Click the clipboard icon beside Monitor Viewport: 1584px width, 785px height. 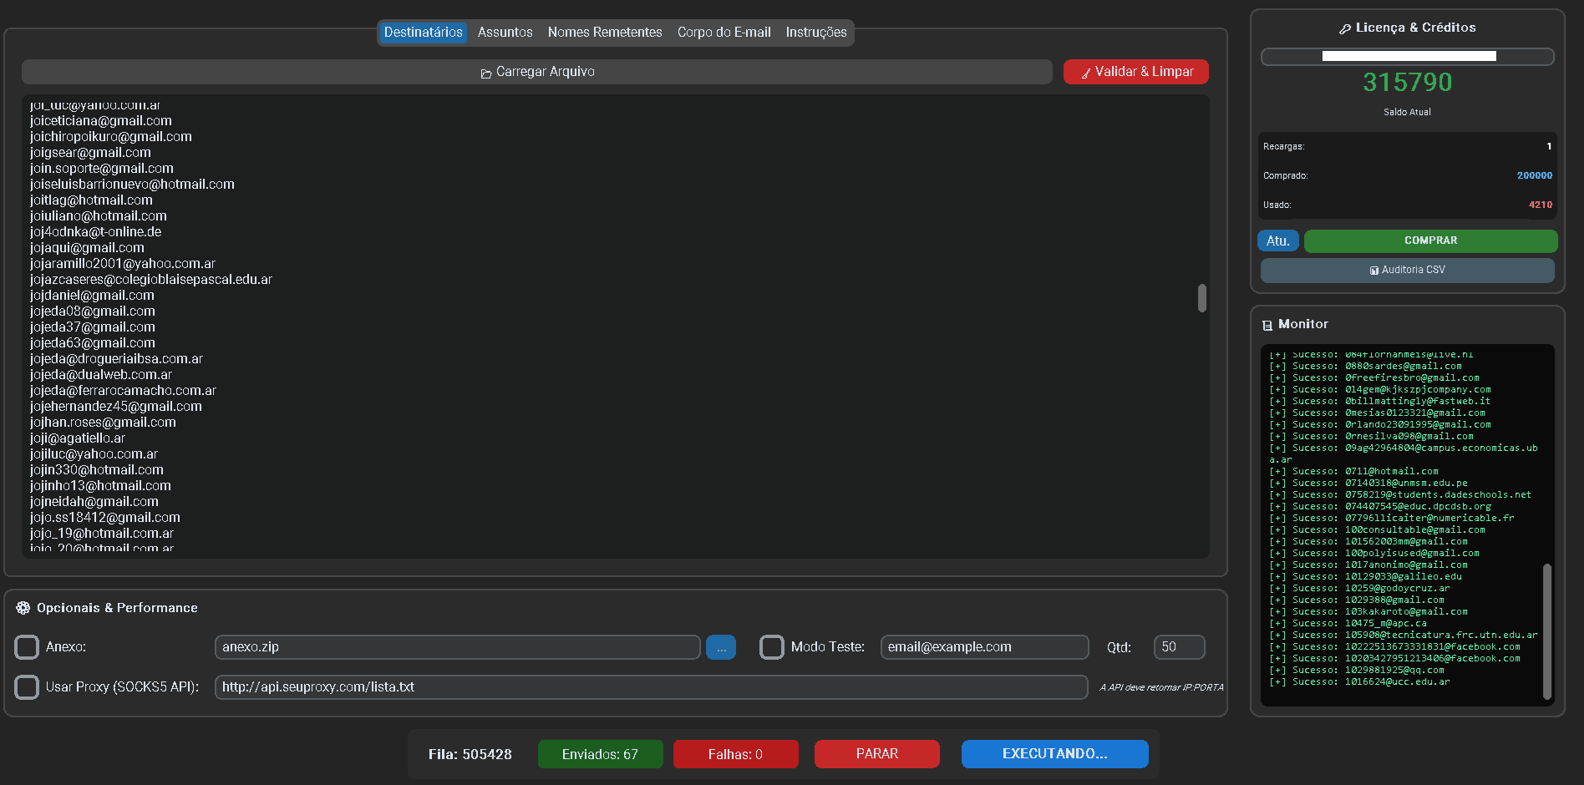coord(1267,324)
